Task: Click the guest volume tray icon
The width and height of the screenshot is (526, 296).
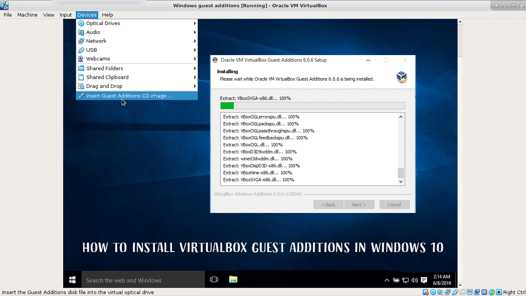Action: coord(414,280)
